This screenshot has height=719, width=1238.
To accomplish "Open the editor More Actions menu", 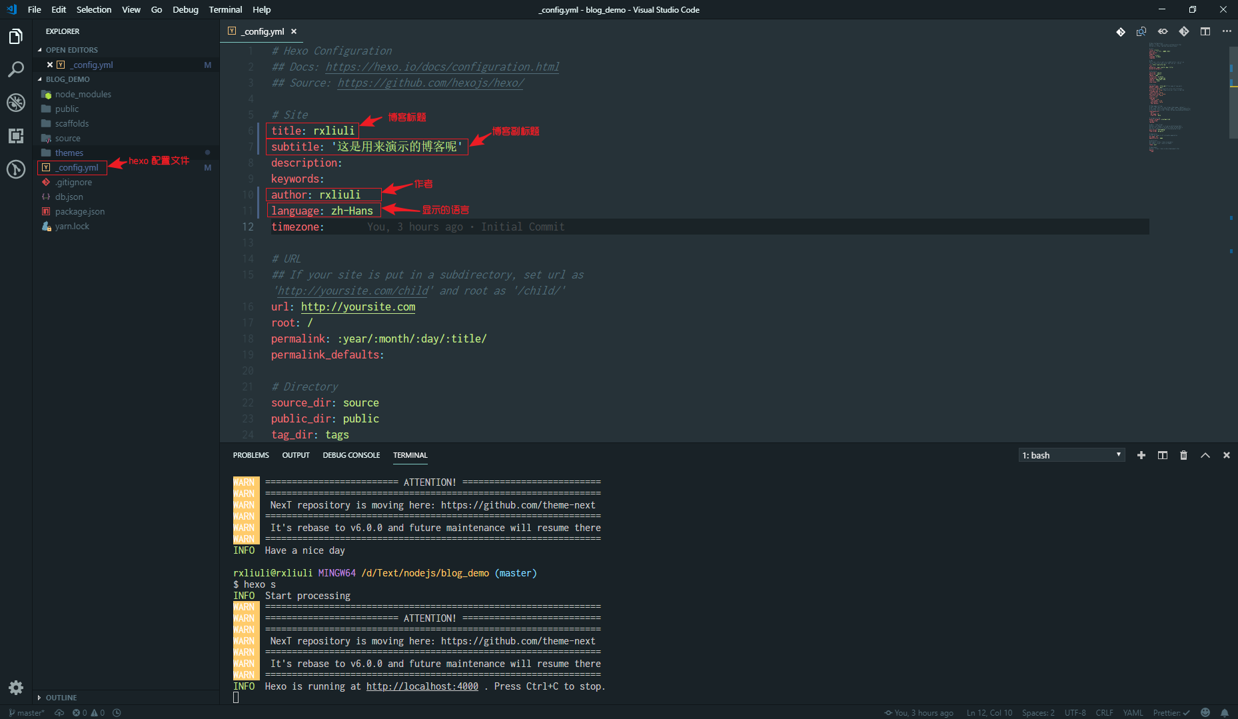I will pos(1227,32).
